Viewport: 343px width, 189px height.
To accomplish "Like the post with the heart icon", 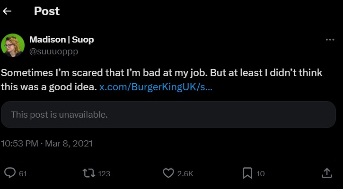I will 168,173.
